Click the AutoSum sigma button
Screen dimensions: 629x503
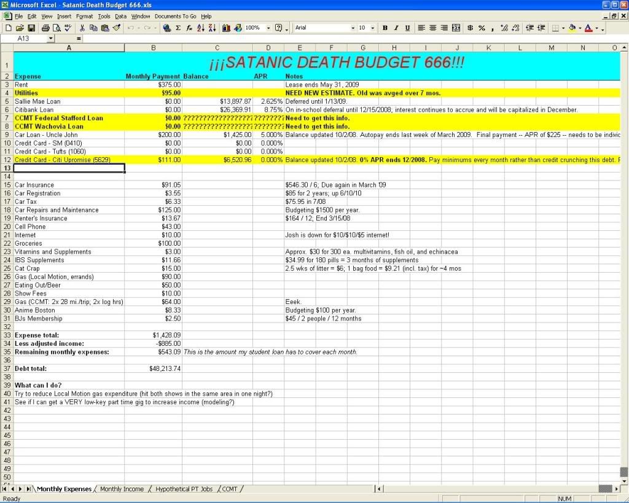pos(178,28)
